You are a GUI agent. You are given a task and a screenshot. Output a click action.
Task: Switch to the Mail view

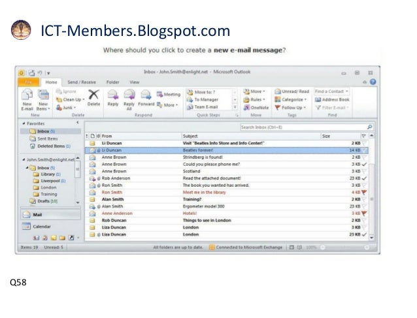tap(50, 214)
